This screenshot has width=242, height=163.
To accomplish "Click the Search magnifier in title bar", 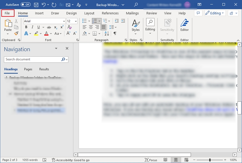I will [136, 5].
